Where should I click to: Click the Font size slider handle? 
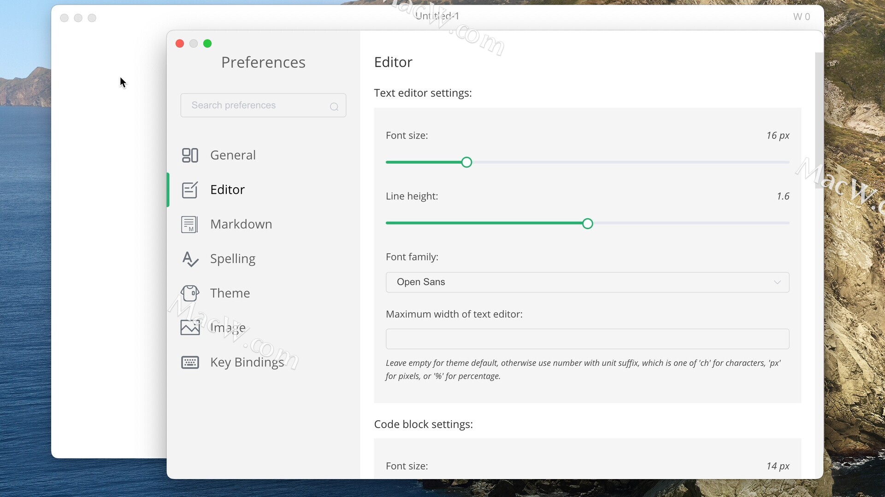pos(466,162)
